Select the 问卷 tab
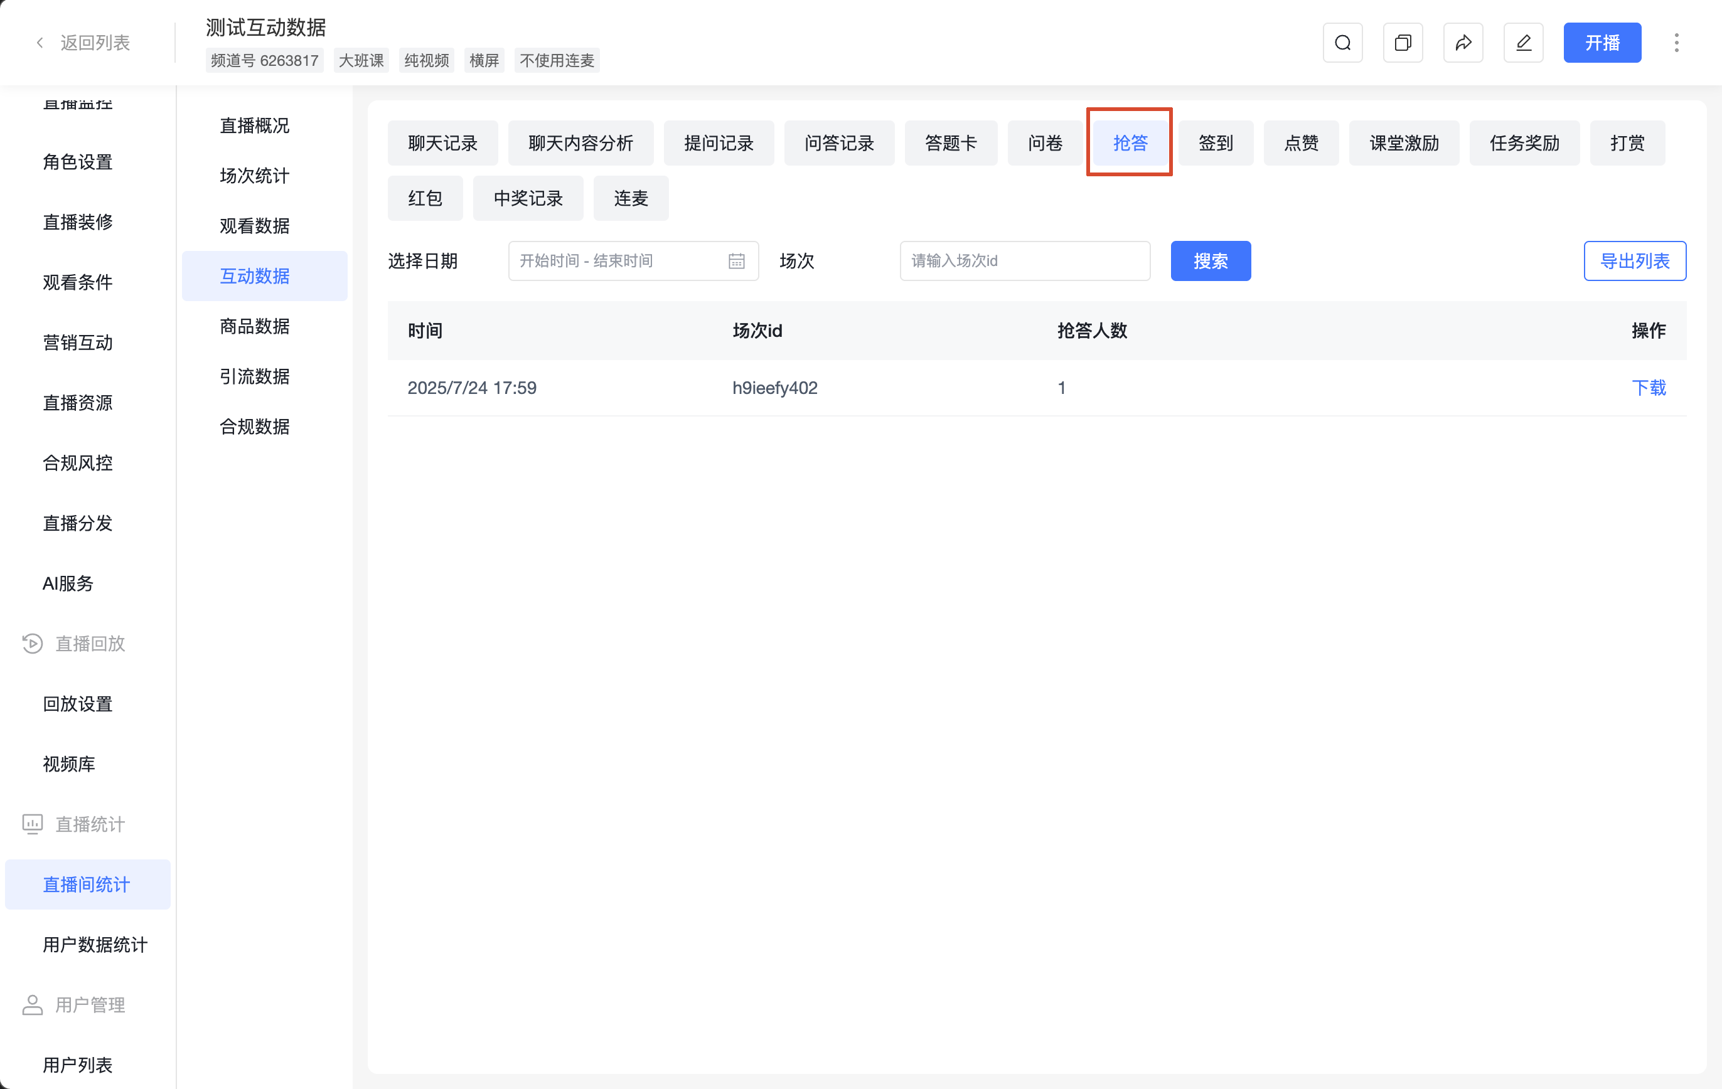The width and height of the screenshot is (1722, 1089). click(x=1045, y=143)
